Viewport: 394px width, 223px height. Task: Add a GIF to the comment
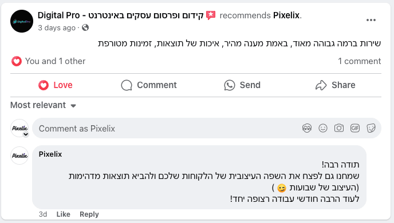[355, 128]
